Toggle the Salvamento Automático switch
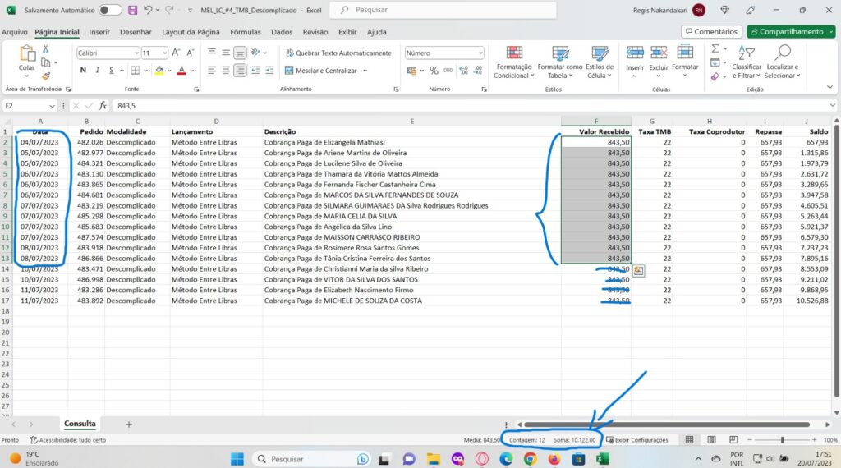The height and width of the screenshot is (468, 841). [x=110, y=10]
